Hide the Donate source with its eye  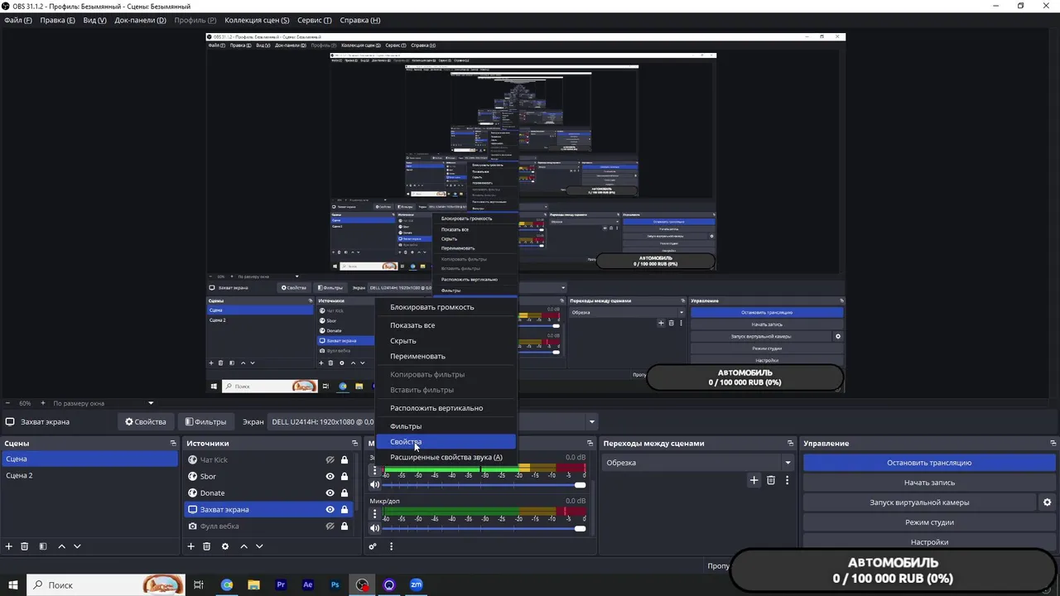coord(330,493)
